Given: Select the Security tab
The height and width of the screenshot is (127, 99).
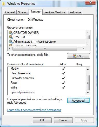Looking at the screenshot, I should click(36, 12).
